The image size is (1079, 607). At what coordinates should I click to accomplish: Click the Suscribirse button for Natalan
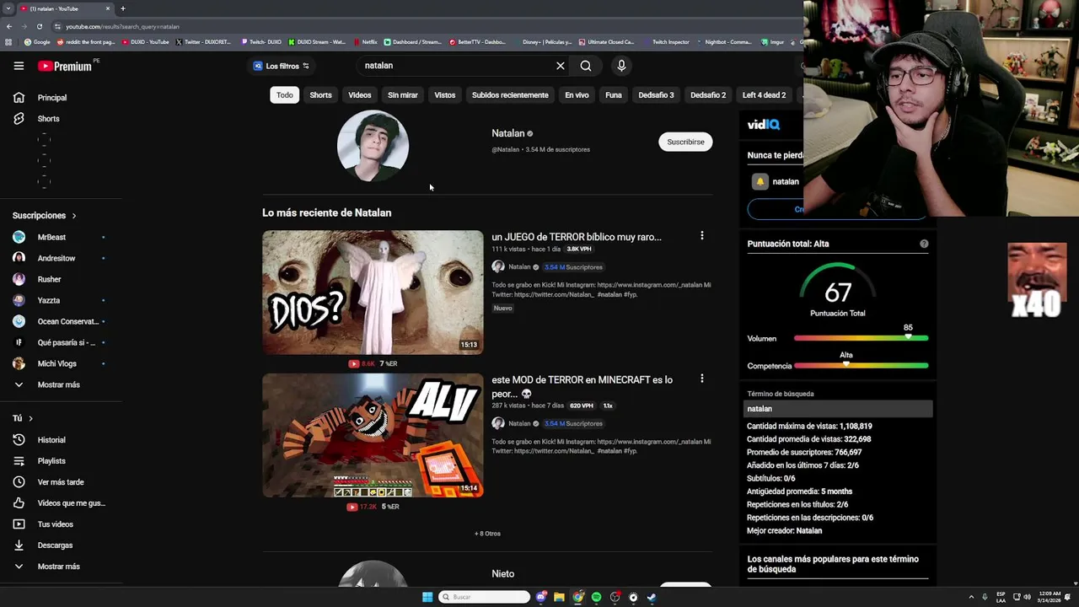tap(685, 142)
